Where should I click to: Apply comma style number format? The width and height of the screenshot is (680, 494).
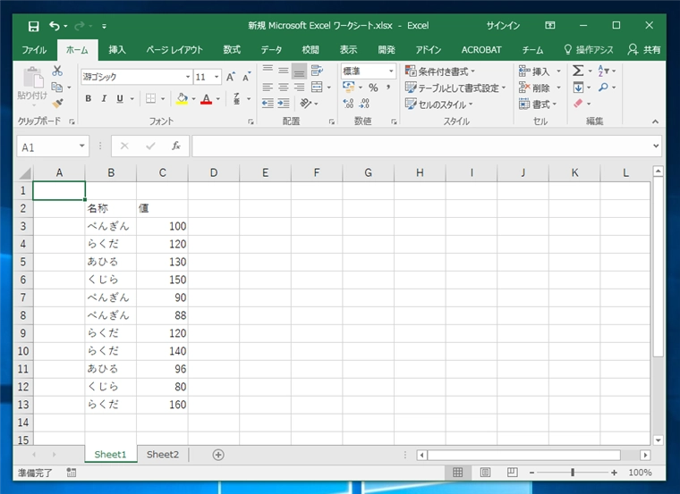point(388,88)
